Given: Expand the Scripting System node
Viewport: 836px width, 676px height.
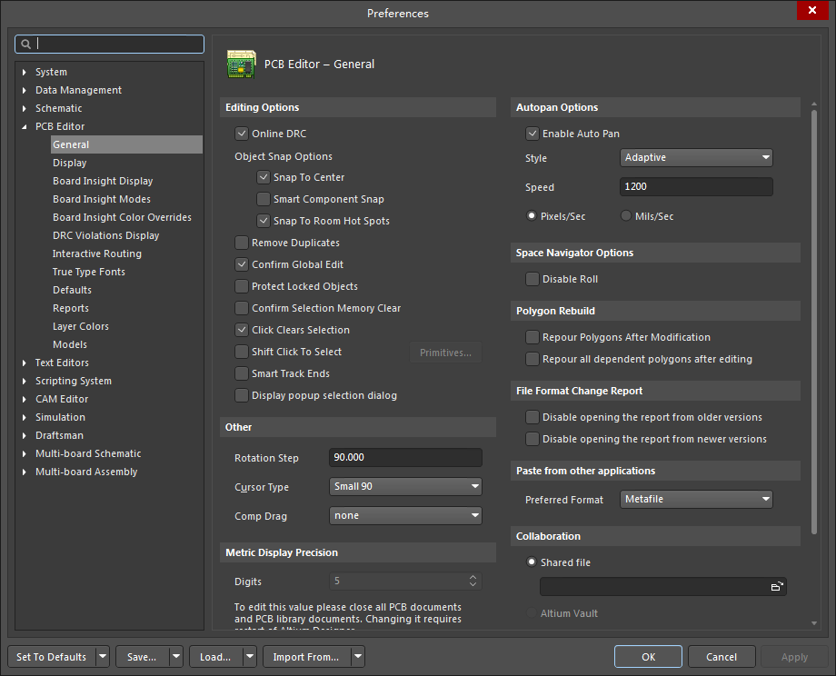Looking at the screenshot, I should (24, 381).
